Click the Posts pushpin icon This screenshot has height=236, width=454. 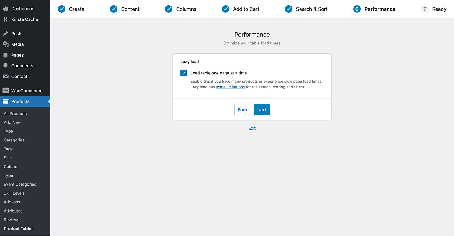click(x=6, y=34)
